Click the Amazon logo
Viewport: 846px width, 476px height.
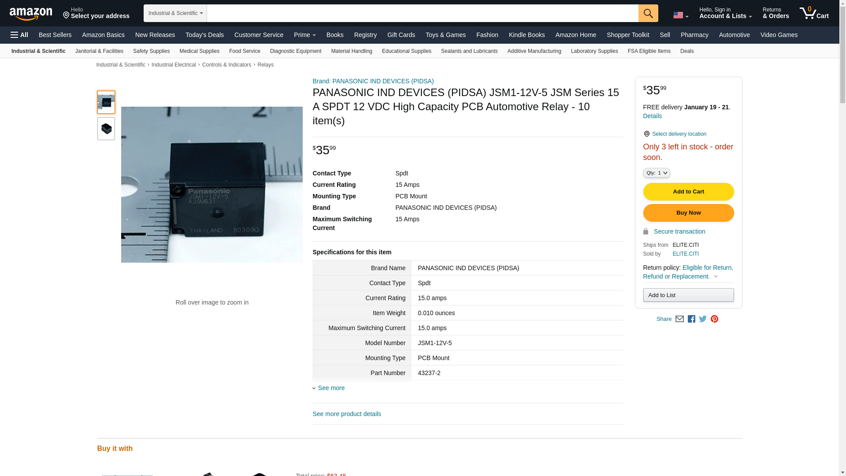31,14
